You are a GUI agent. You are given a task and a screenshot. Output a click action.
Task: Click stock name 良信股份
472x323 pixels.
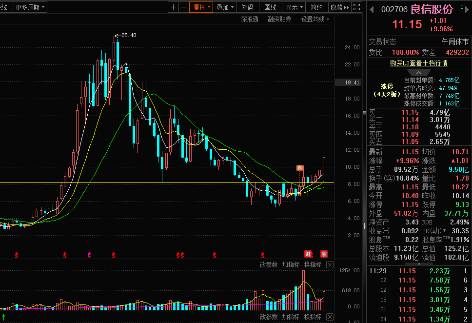coord(432,9)
